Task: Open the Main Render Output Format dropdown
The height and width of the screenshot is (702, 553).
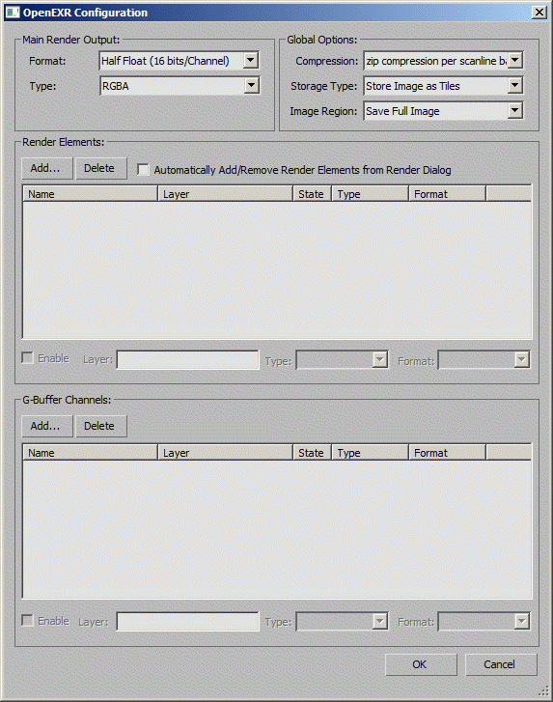Action: pos(179,61)
